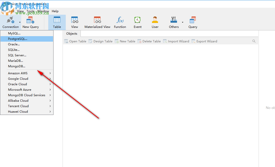Click the Materialized View icon
The height and width of the screenshot is (167, 275).
click(97, 20)
